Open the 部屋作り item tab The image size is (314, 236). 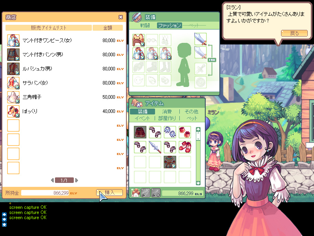[x=167, y=118]
